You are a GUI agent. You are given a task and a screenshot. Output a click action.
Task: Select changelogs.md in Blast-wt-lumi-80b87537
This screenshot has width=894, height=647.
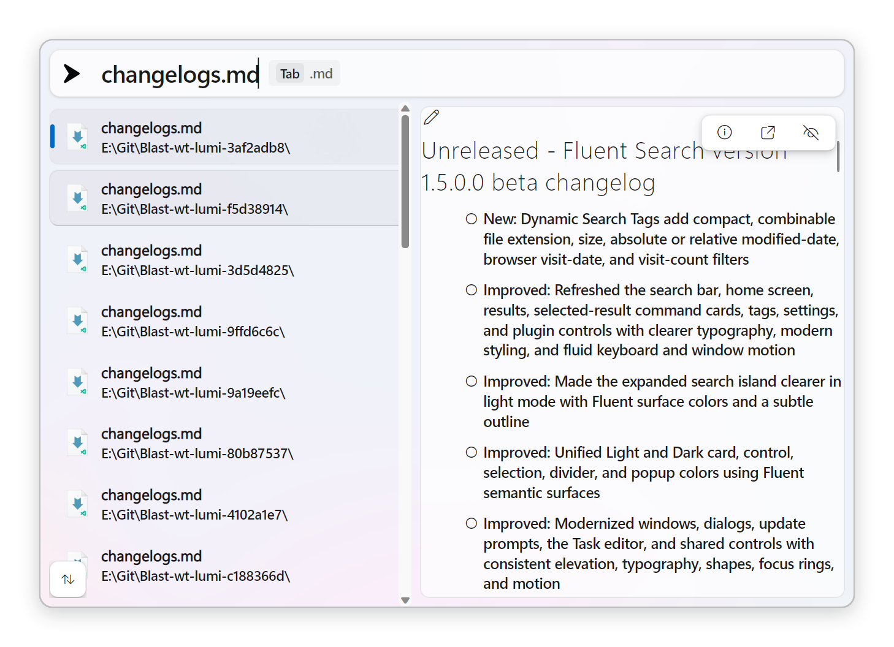tap(224, 443)
